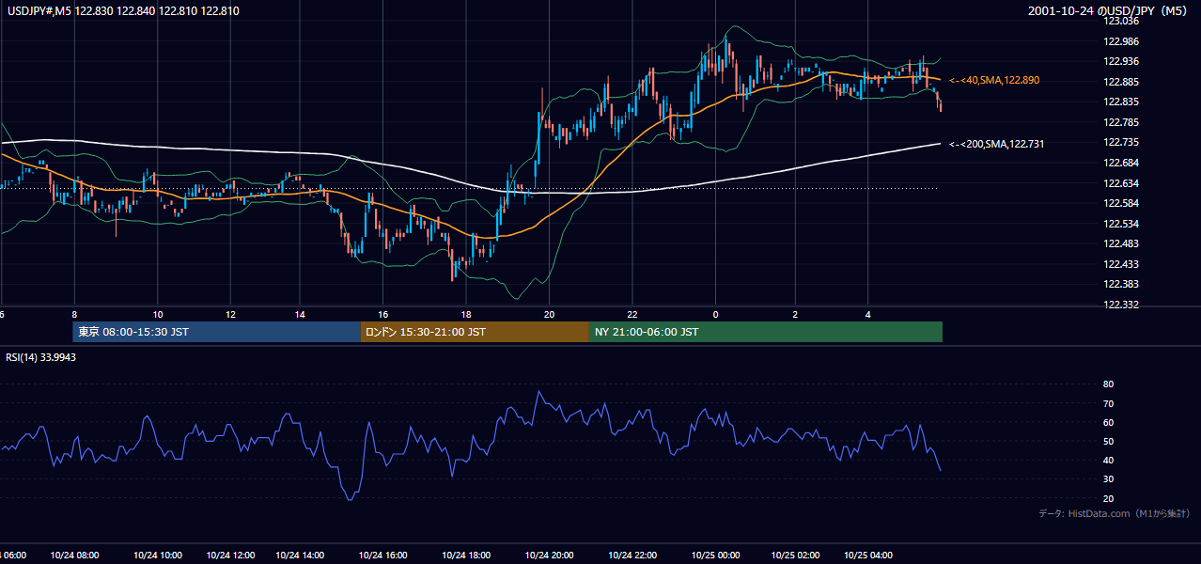Click price level 122.986 on axis
The width and height of the screenshot is (1201, 564).
pos(1121,41)
